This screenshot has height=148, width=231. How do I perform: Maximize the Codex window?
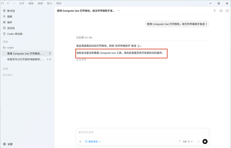tap(219, 3)
